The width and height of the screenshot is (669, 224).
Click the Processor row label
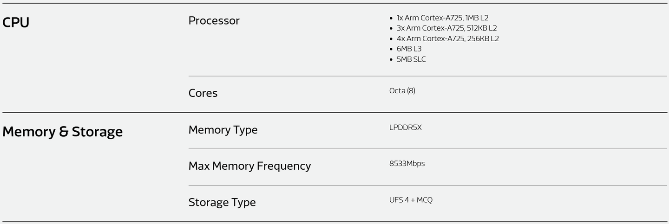tap(214, 20)
